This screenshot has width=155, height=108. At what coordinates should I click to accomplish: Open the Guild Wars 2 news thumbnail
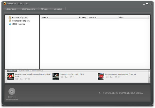11,76
